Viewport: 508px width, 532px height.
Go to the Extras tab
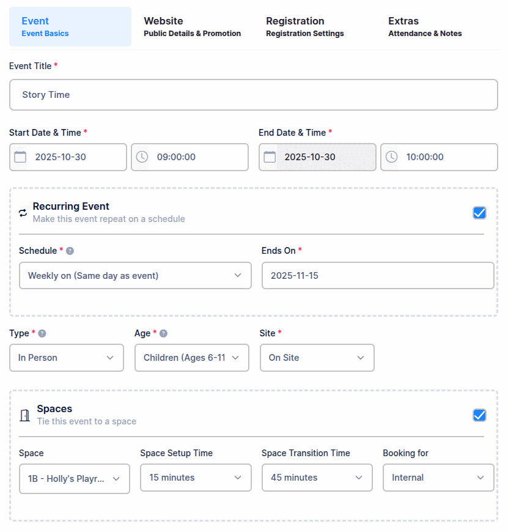pyautogui.click(x=425, y=27)
